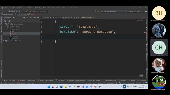
Task: Open the dropdown beside the hammer icon
Action: point(98,11)
